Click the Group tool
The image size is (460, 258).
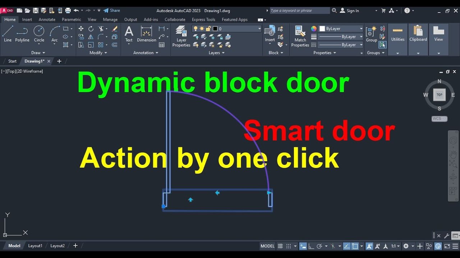tap(372, 34)
